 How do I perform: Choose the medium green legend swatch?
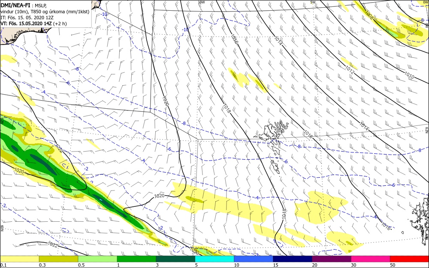click(136, 259)
